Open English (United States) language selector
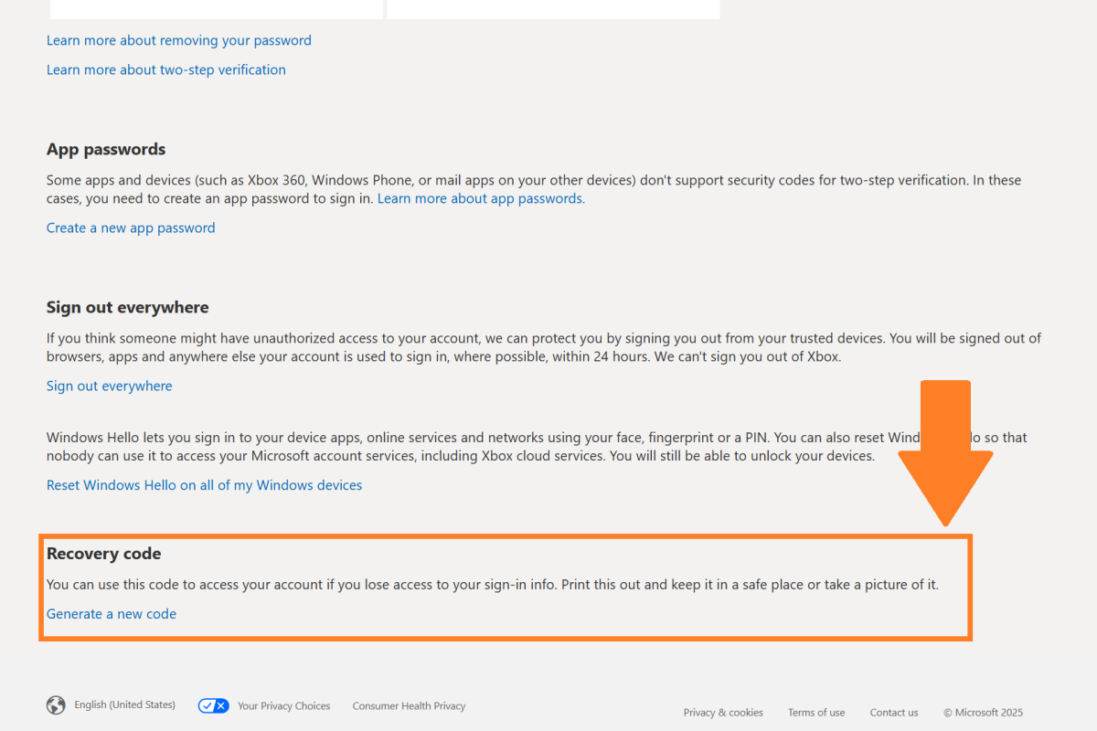This screenshot has height=731, width=1097. click(x=125, y=705)
